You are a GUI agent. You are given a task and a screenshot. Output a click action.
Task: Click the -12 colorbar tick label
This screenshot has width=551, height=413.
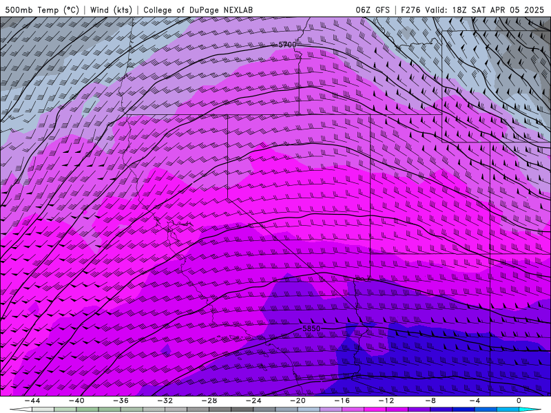tap(386, 401)
